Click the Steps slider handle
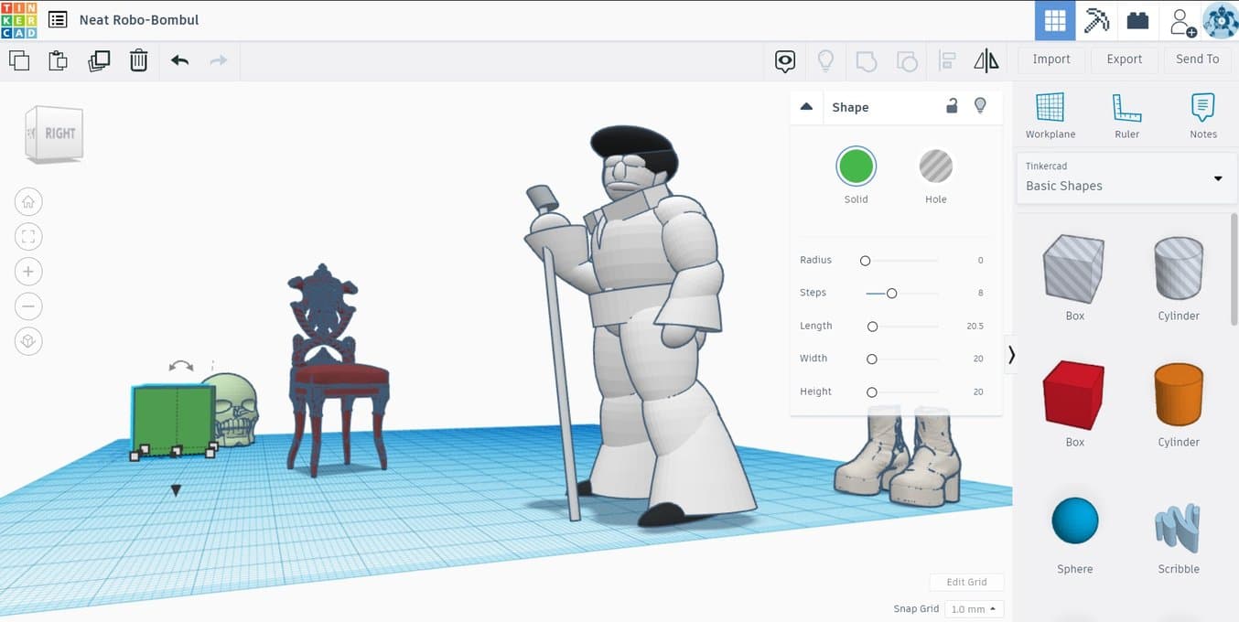Screen dimensions: 1239x622 click(x=891, y=294)
